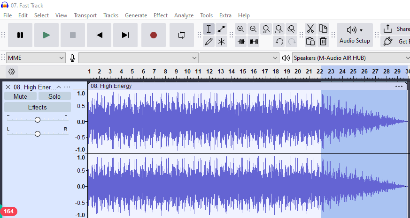Open timeline options gear

point(12,72)
